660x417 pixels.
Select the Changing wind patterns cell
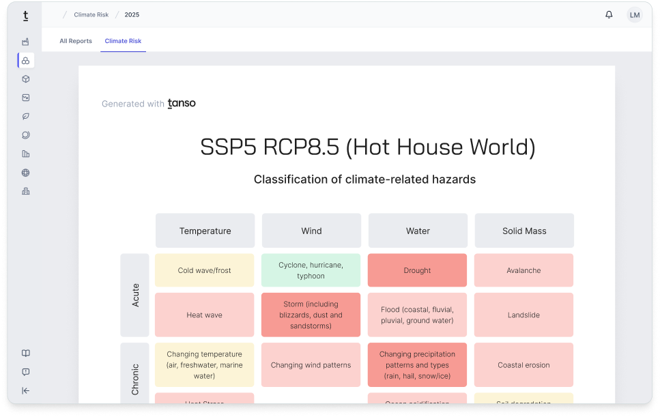[311, 365]
